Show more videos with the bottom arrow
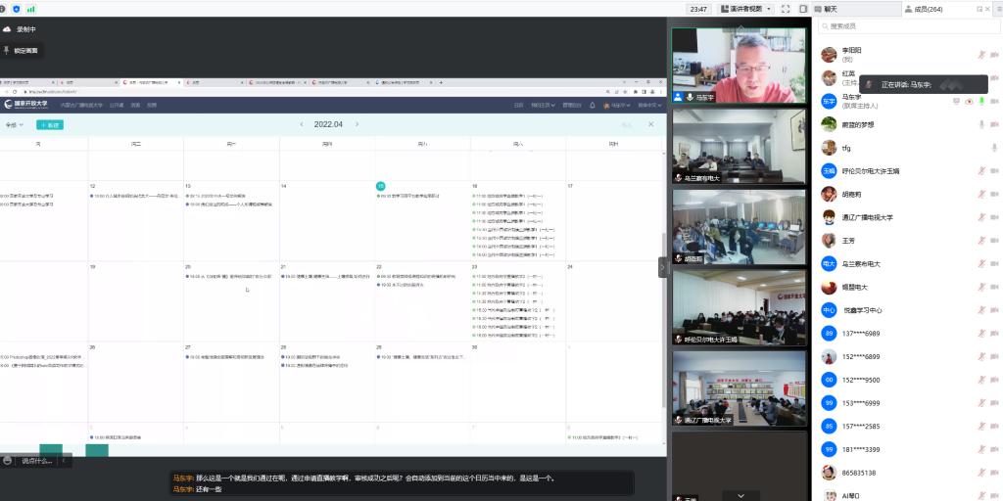Image resolution: width=1003 pixels, height=501 pixels. pos(740,495)
